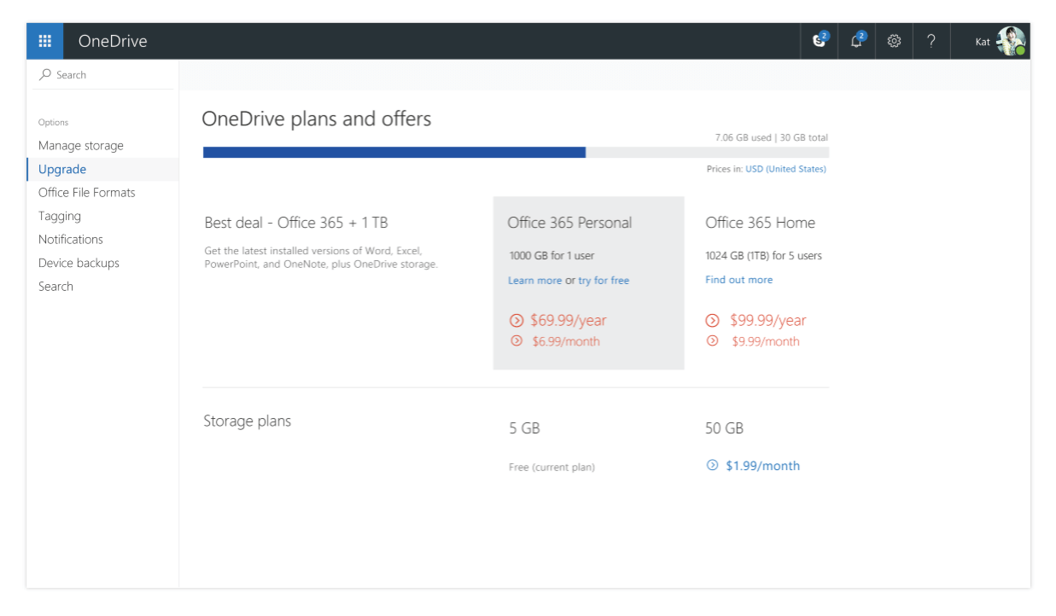Click the red arrow beside $69.99/year

pos(518,320)
